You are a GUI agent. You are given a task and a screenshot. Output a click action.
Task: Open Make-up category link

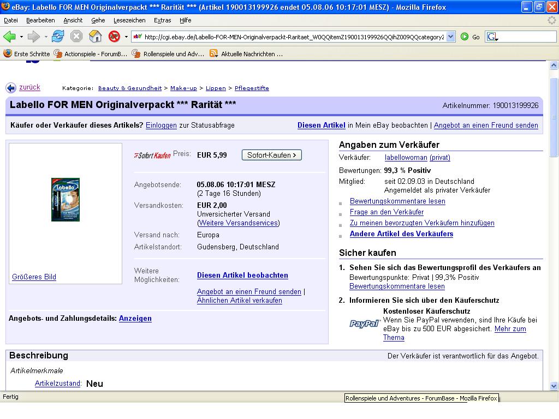[x=183, y=88]
